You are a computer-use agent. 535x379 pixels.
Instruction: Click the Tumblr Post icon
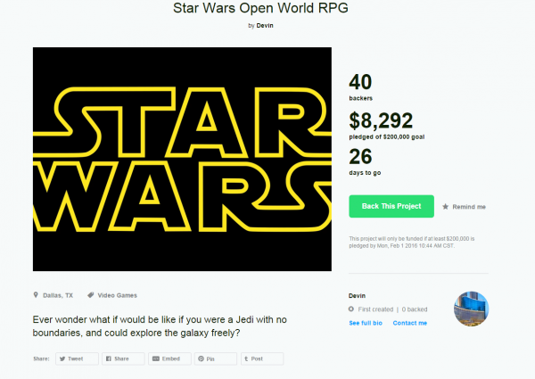(x=246, y=358)
